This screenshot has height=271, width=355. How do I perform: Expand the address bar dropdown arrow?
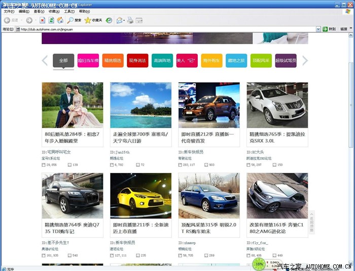tap(318, 29)
